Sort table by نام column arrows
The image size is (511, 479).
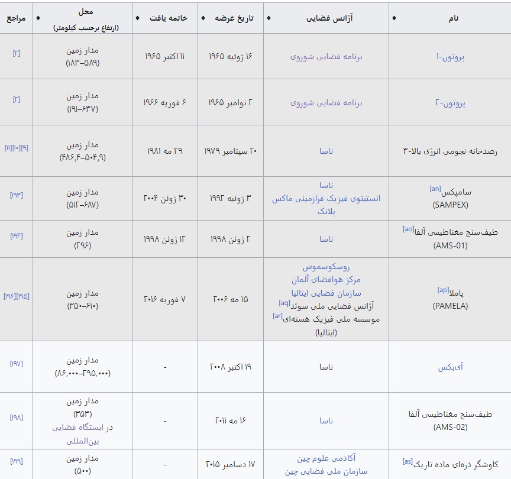pos(394,18)
